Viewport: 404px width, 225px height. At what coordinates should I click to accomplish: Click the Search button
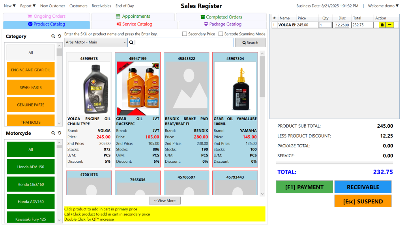250,43
